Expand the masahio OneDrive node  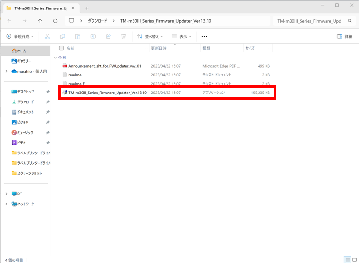[7, 71]
